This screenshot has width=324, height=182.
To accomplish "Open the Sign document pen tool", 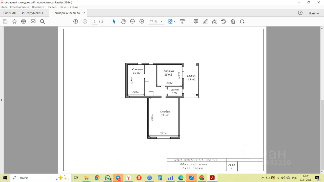I will 214,21.
